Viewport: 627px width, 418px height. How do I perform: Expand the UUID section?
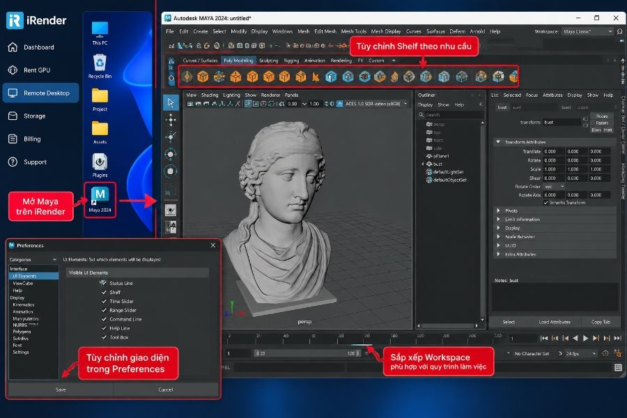498,245
